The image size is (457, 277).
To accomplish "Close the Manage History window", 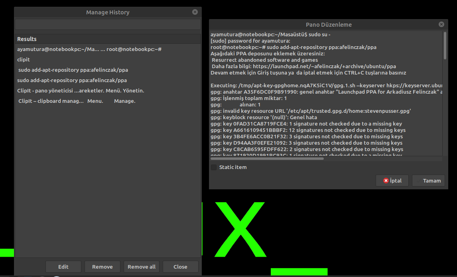I will pos(195,12).
